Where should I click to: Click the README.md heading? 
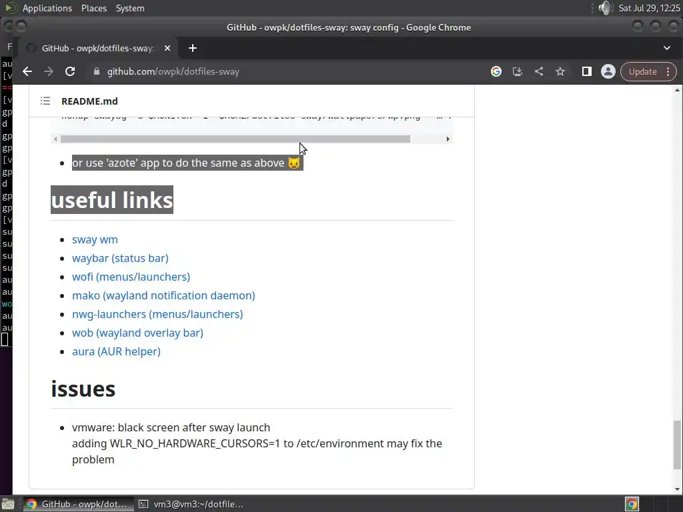click(x=90, y=101)
